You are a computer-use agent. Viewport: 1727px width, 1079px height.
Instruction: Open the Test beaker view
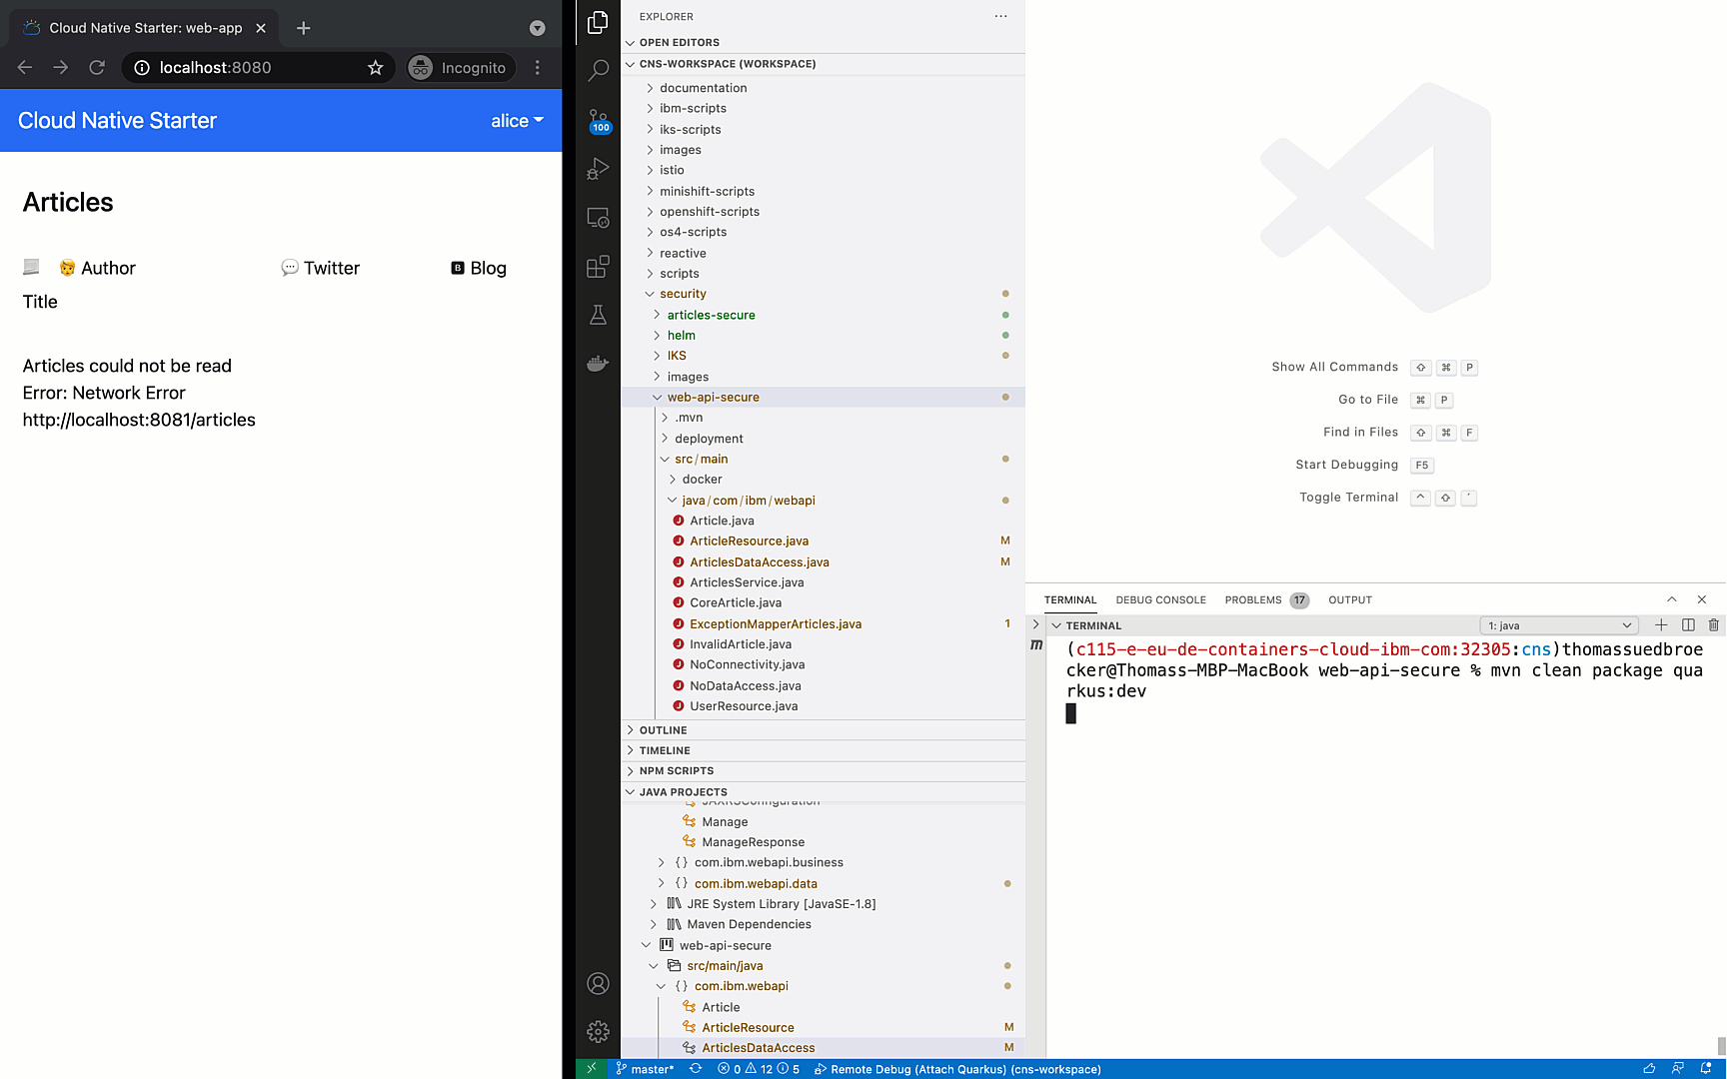coord(598,315)
